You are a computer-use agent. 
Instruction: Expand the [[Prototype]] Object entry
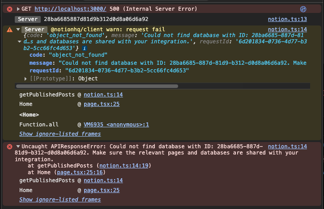[26, 79]
